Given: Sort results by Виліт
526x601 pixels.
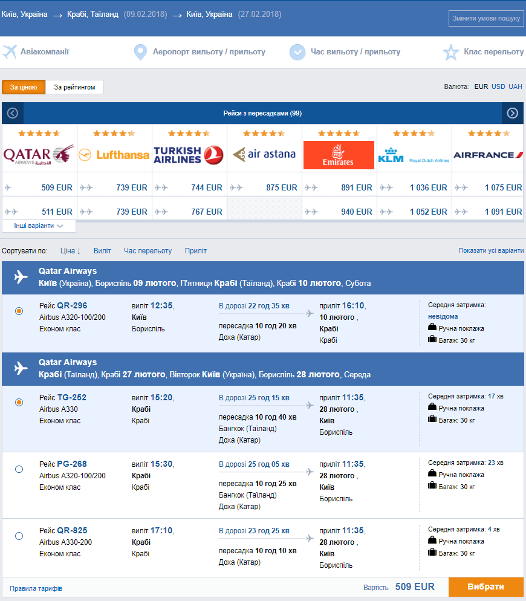Looking at the screenshot, I should [102, 251].
